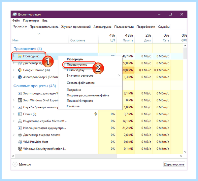Expand the Диспетчер очереди печати row

(14, 135)
